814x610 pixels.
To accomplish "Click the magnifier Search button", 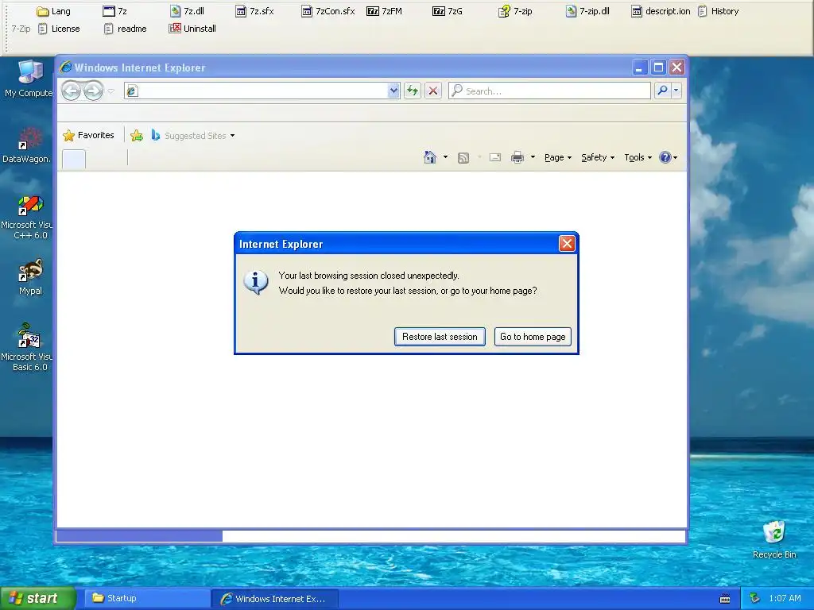I will coord(662,91).
